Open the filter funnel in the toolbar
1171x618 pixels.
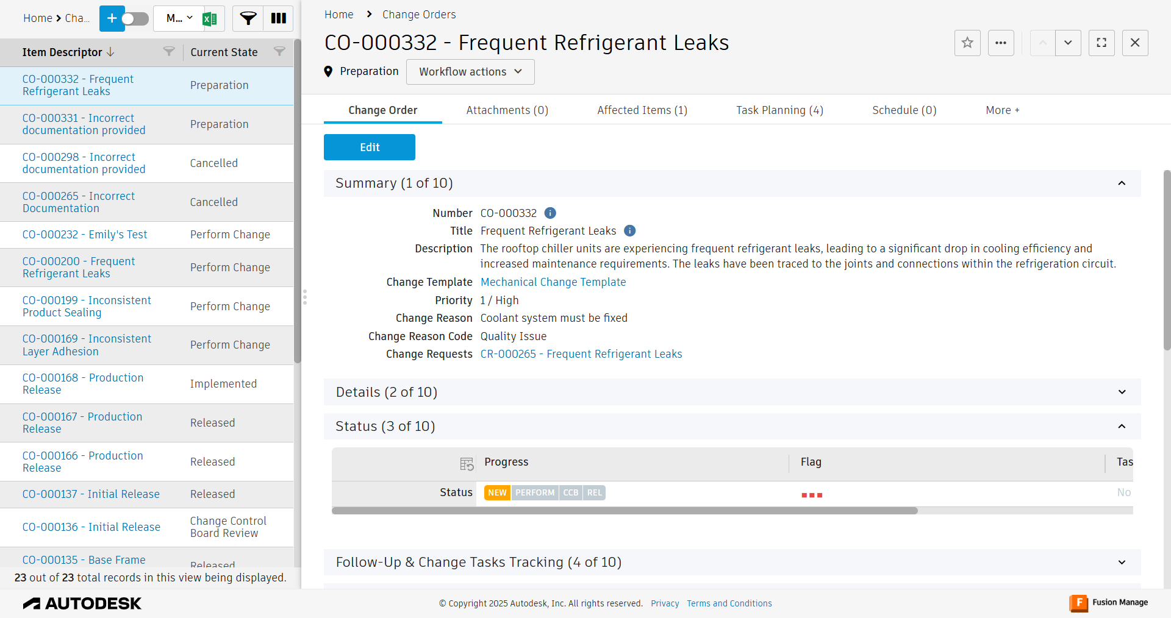click(248, 18)
